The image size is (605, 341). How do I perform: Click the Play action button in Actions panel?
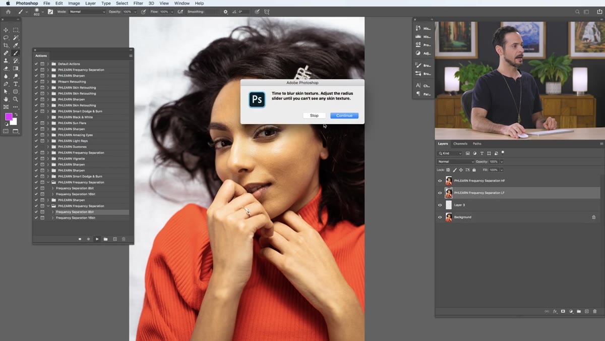tap(97, 239)
